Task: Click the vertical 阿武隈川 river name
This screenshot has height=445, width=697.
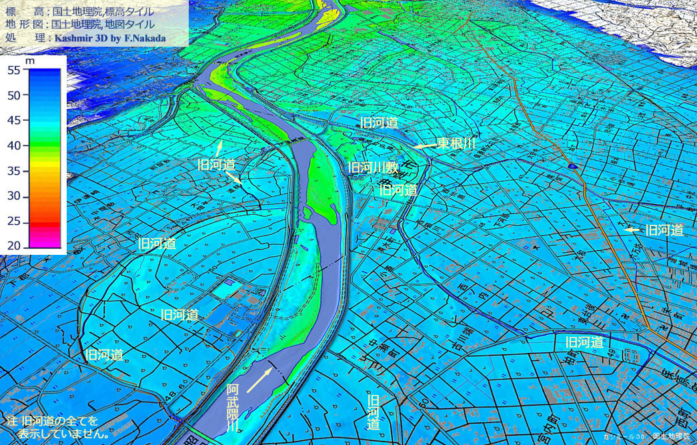Action: (232, 407)
